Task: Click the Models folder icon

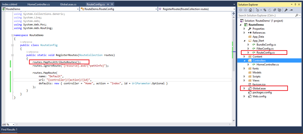Action: 249,73
